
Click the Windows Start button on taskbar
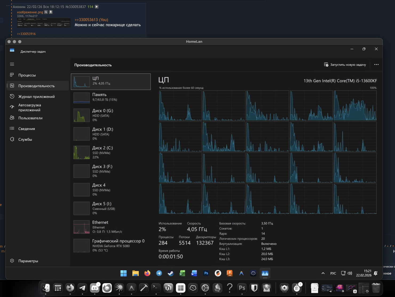124,273
